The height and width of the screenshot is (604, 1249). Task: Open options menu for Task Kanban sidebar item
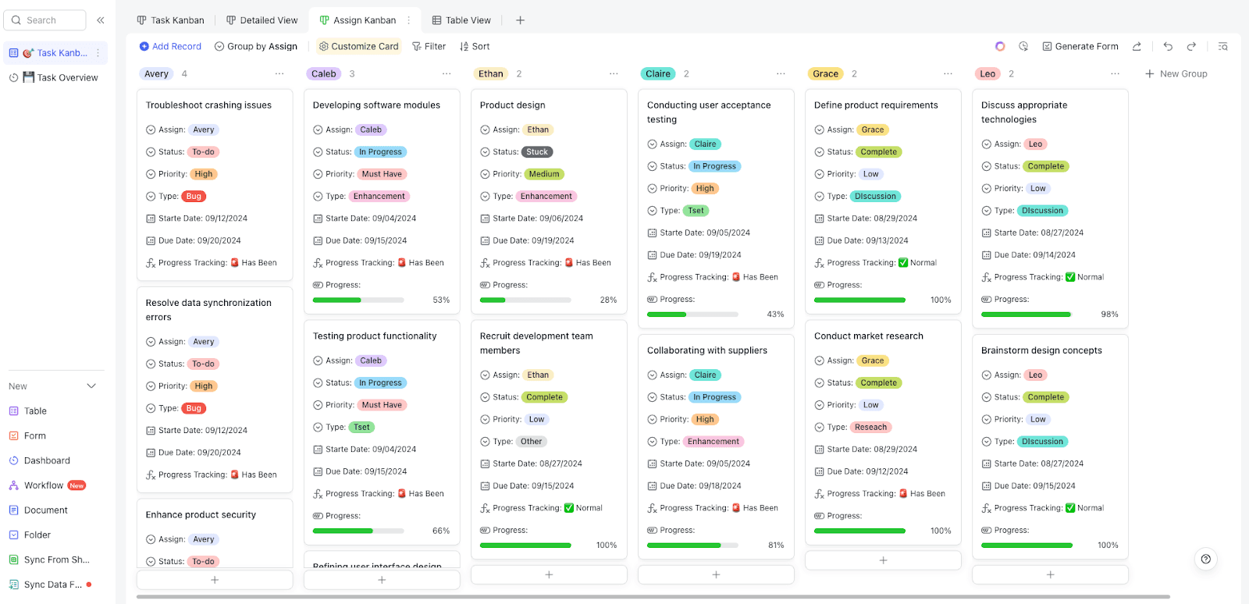click(98, 53)
